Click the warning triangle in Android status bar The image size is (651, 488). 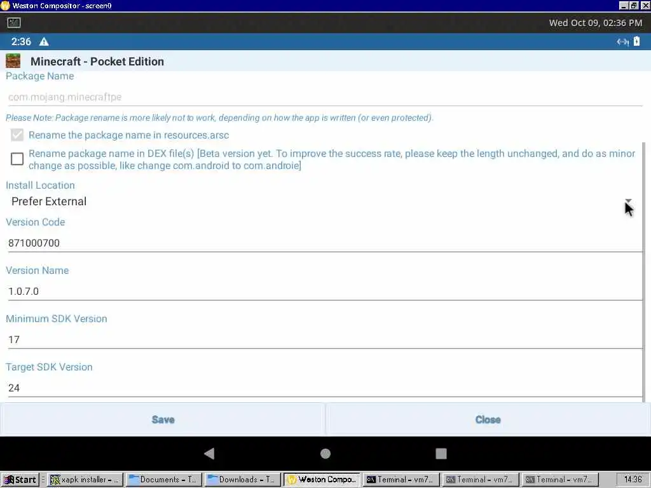44,41
